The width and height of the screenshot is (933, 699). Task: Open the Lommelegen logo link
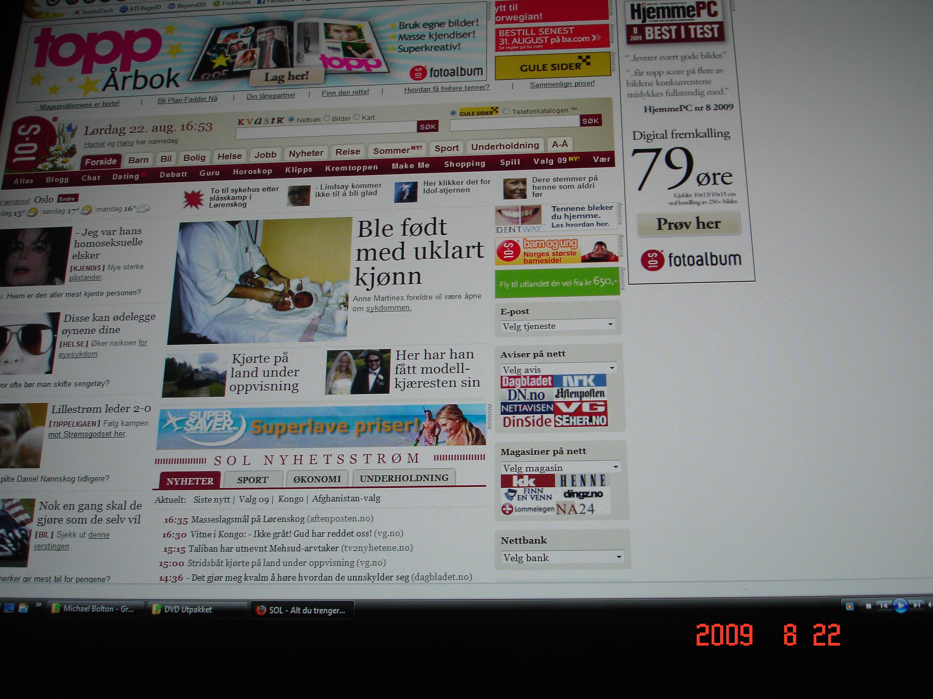[x=527, y=509]
